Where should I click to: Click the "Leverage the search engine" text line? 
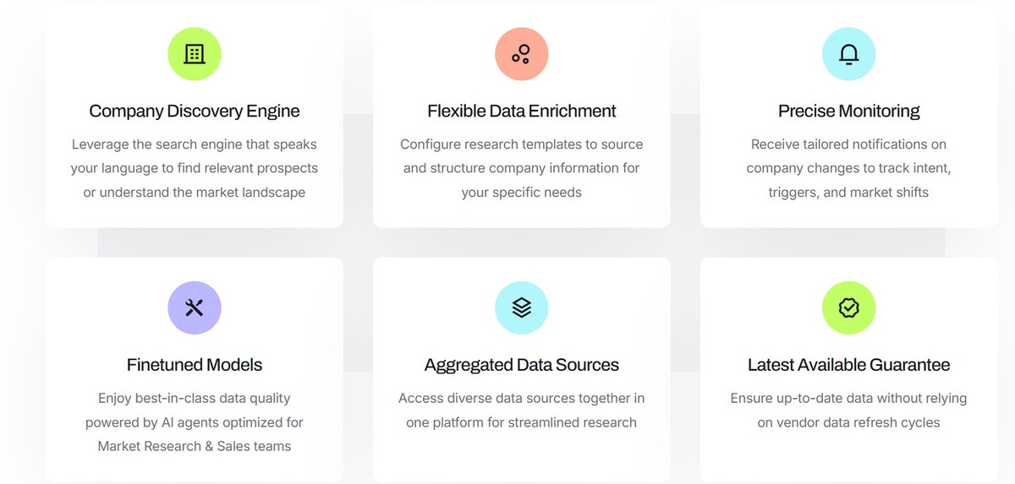coord(195,144)
